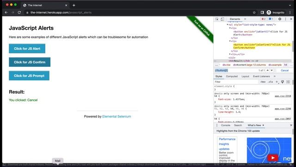Select The Internet browser tab

point(45,5)
